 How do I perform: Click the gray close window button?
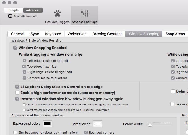pos(4,3)
